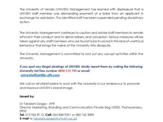
Task: Click the bold 'Issued by:' heading
Action: coord(27,96)
